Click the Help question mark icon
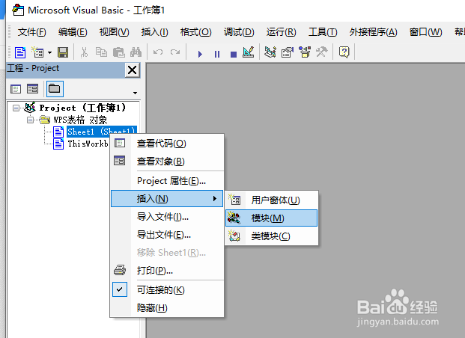 click(344, 52)
